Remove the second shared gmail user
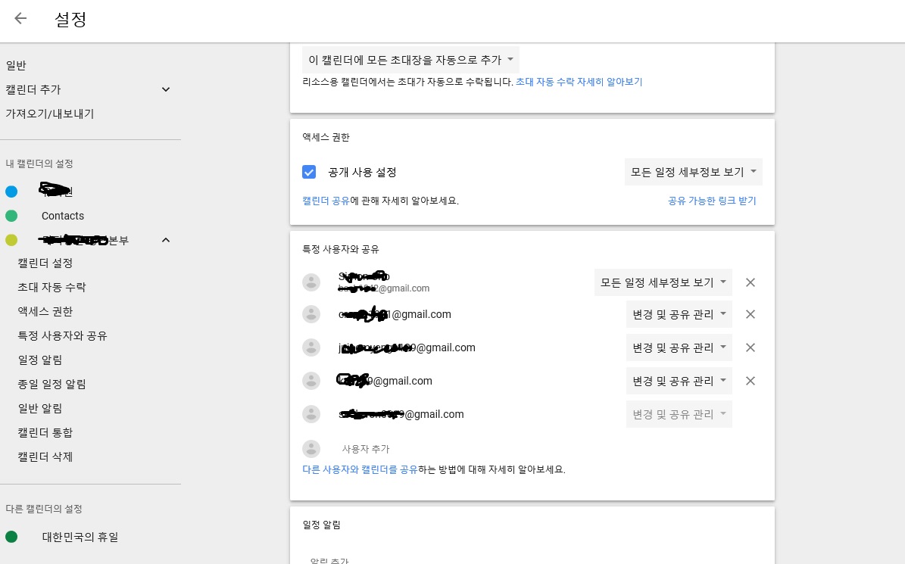This screenshot has width=905, height=564. pyautogui.click(x=751, y=314)
